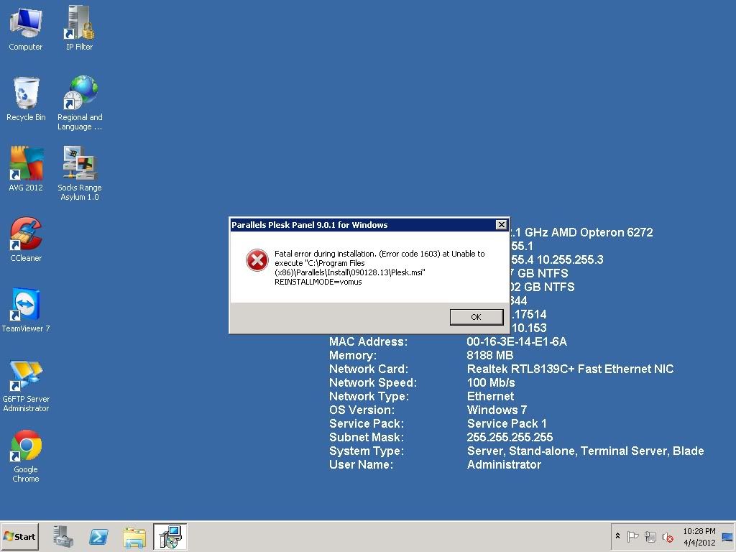Viewport: 736px width, 552px height.
Task: Click the muted volume tray icon
Action: tap(668, 536)
